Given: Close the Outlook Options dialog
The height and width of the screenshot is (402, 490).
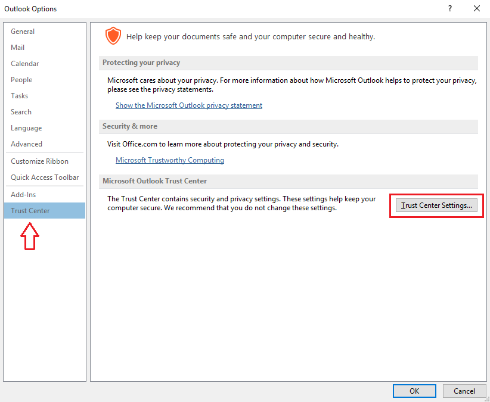Looking at the screenshot, I should click(477, 9).
